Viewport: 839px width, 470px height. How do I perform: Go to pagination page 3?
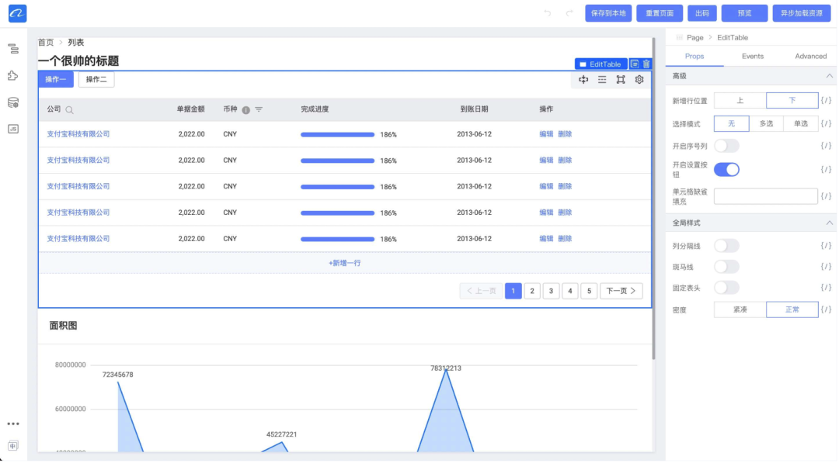pyautogui.click(x=551, y=291)
